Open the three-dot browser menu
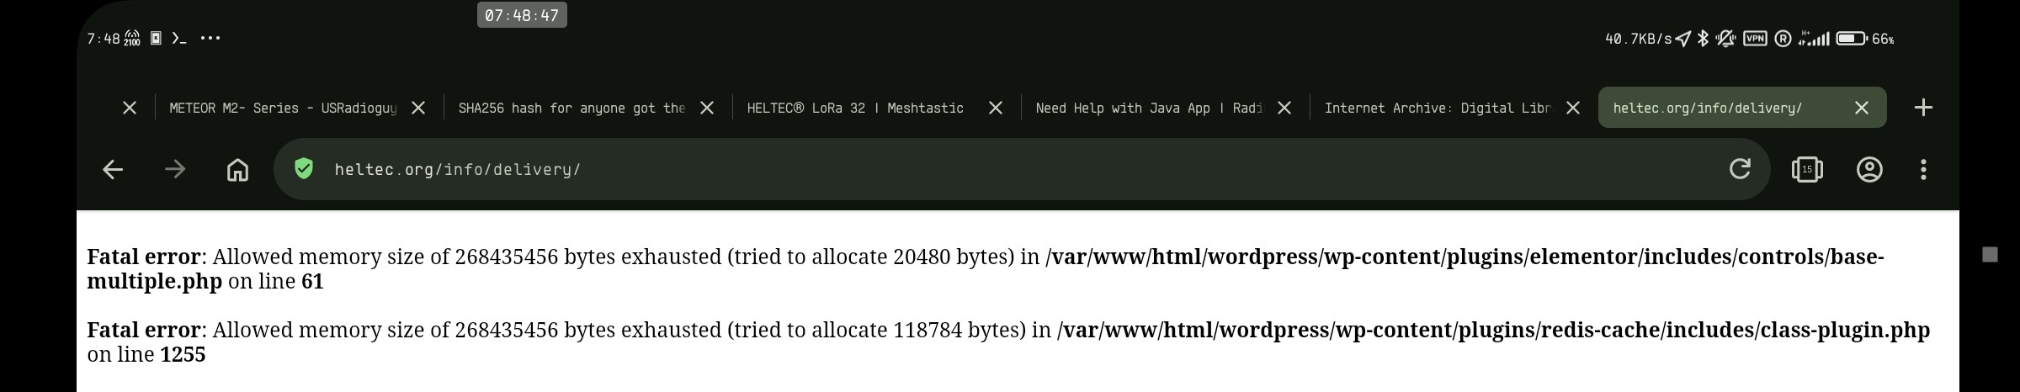 1923,170
